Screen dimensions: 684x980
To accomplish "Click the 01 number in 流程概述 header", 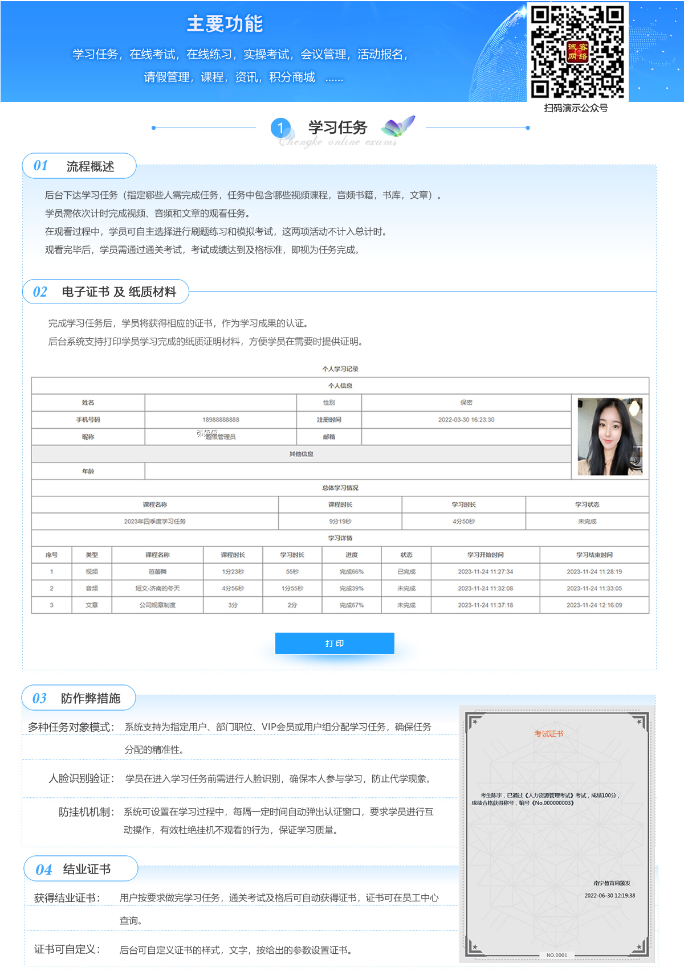I will click(40, 166).
